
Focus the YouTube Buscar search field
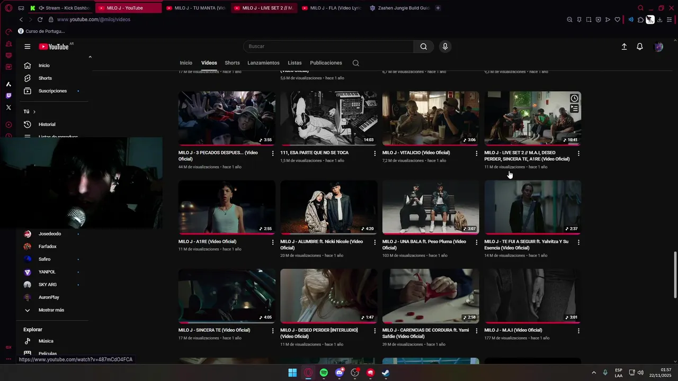pyautogui.click(x=328, y=47)
